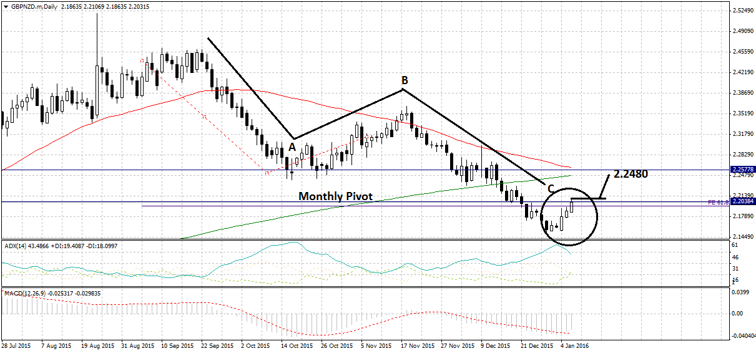Click the ADX scale level 61

pos(735,246)
